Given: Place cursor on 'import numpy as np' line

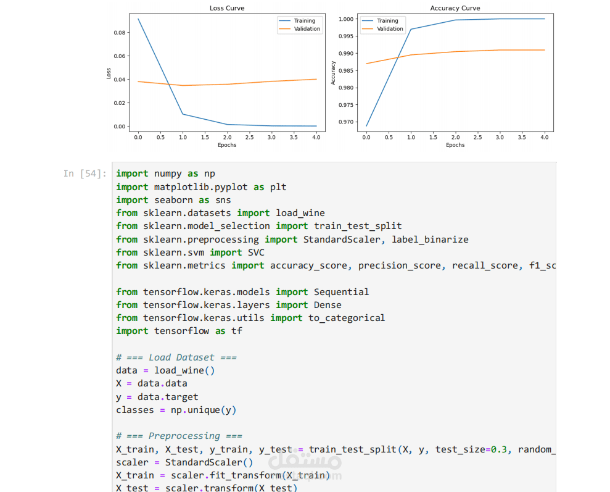Looking at the screenshot, I should 165,173.
